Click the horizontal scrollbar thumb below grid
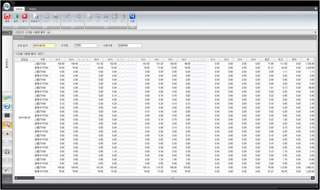 pyautogui.click(x=172, y=177)
